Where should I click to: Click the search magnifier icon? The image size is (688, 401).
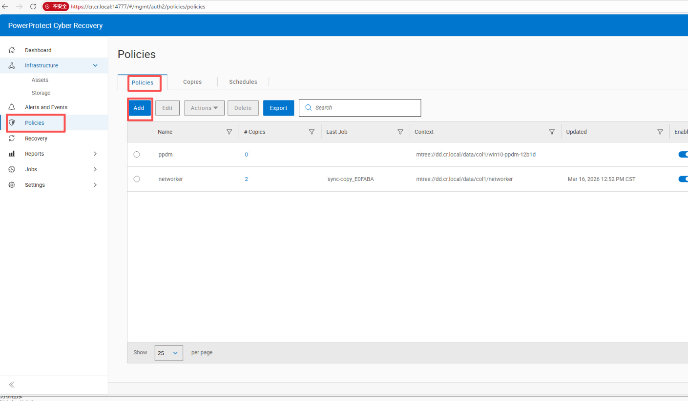point(308,108)
